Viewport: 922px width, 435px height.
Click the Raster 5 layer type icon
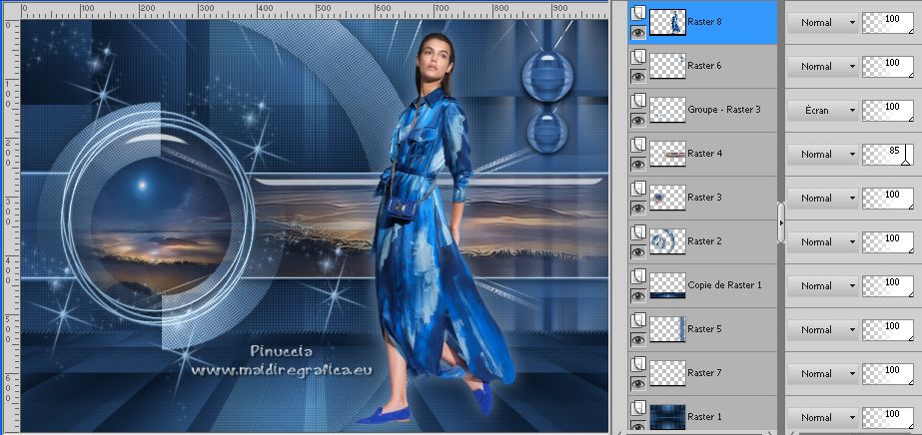coord(638,320)
